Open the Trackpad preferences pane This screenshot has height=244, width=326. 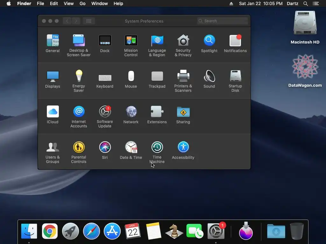pyautogui.click(x=157, y=79)
